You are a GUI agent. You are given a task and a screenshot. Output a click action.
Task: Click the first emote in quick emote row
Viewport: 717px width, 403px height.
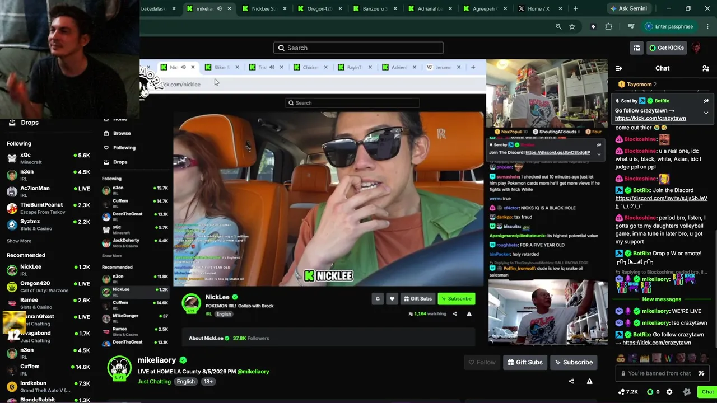point(621,358)
